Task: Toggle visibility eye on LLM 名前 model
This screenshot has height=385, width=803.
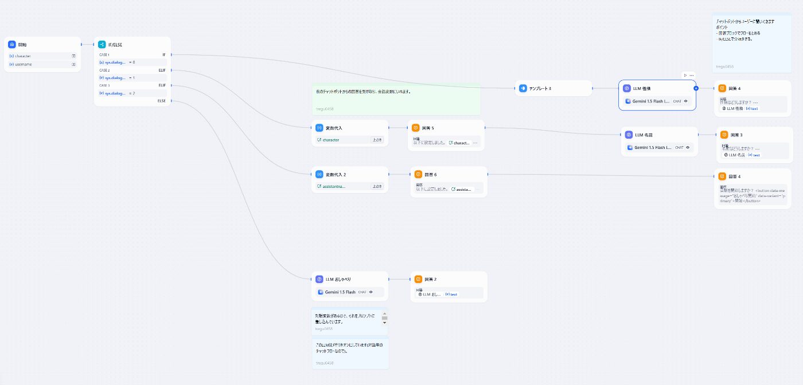Action: (688, 147)
